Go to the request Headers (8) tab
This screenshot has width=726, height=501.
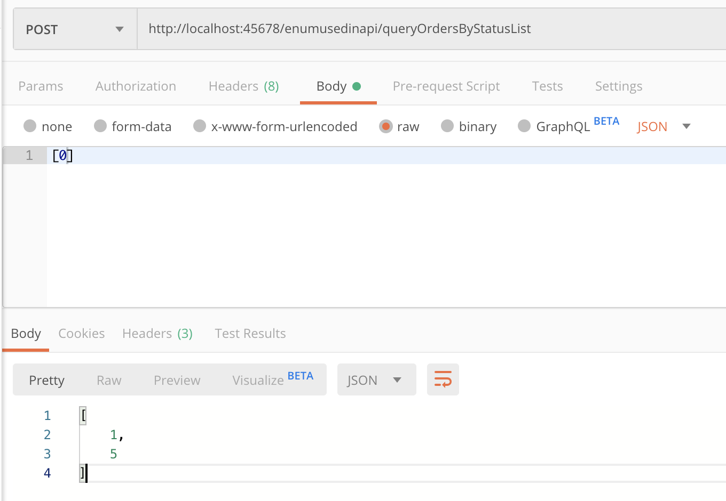pos(243,86)
